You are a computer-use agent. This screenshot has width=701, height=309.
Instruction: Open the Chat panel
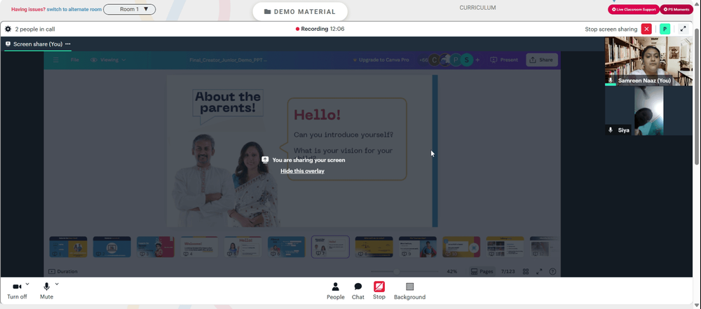[358, 291]
